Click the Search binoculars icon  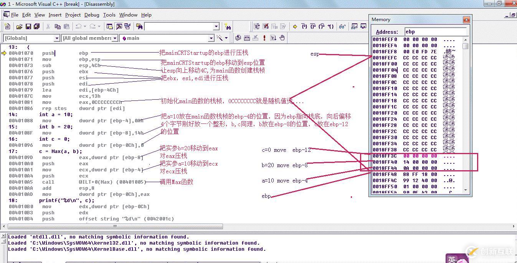point(228,27)
